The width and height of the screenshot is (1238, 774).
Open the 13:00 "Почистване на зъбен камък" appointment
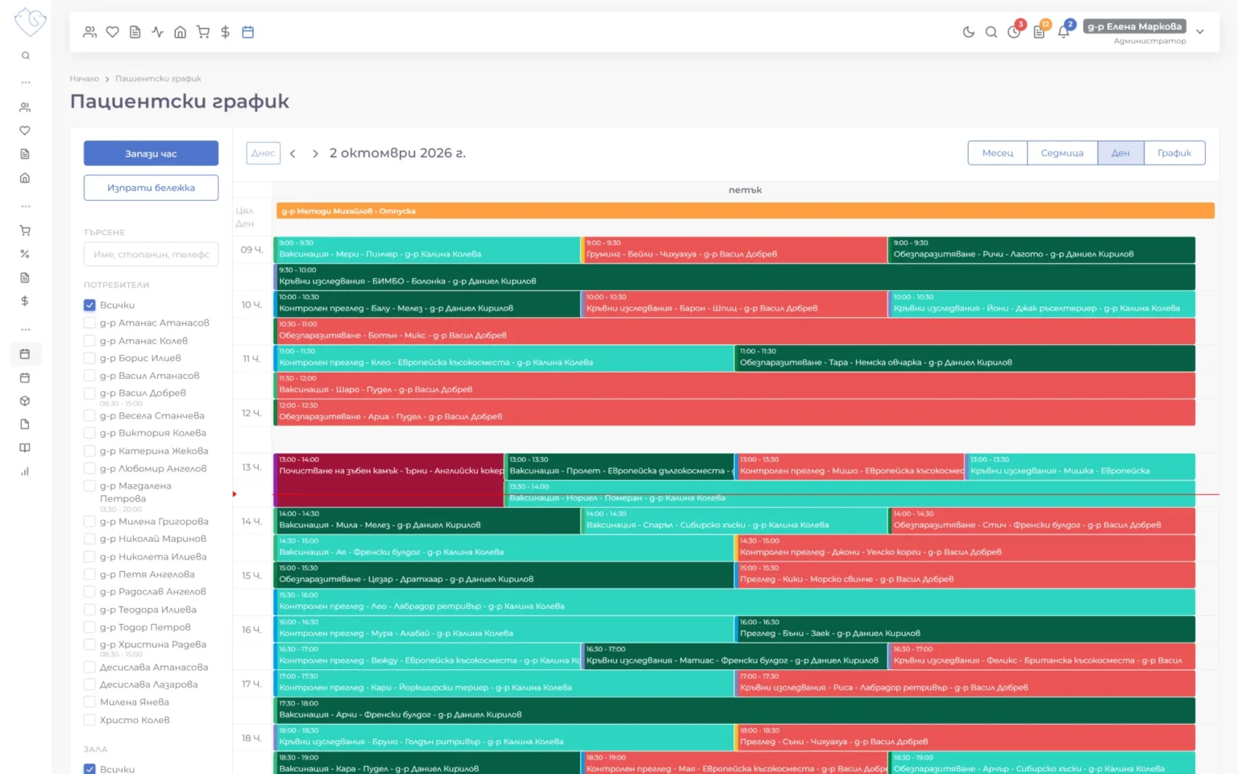[389, 480]
